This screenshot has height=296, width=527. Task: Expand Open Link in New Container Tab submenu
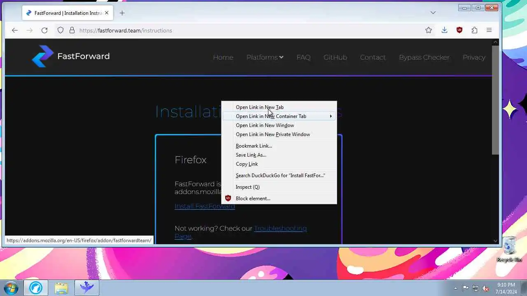coord(280,116)
